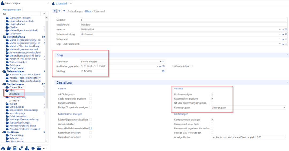Collapse the Darstellung section header arrow

pos(287,82)
